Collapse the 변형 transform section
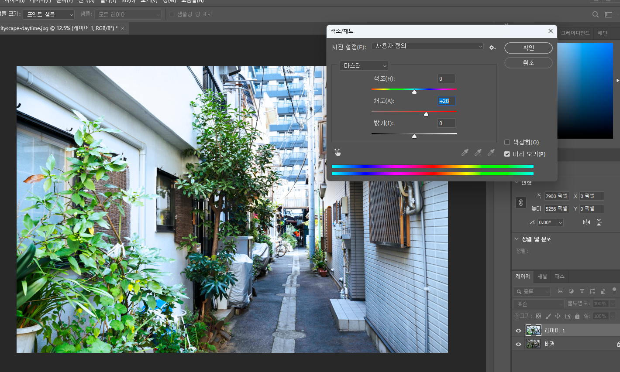620x372 pixels. tap(517, 182)
